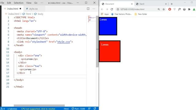Click 'CPU not supported, click to resolve' message
This screenshot has height=110, width=196.
click(38, 109)
